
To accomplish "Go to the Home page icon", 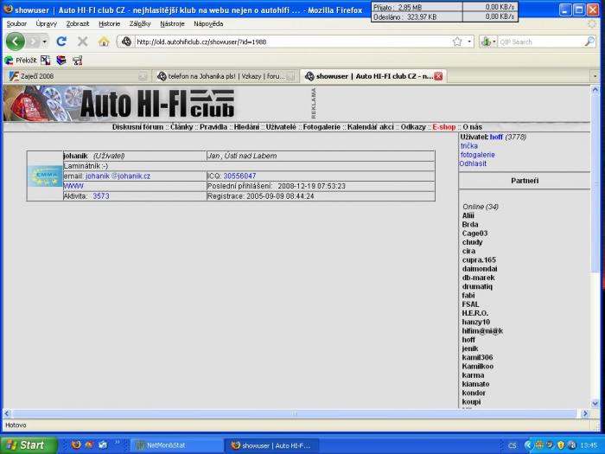I will point(104,42).
